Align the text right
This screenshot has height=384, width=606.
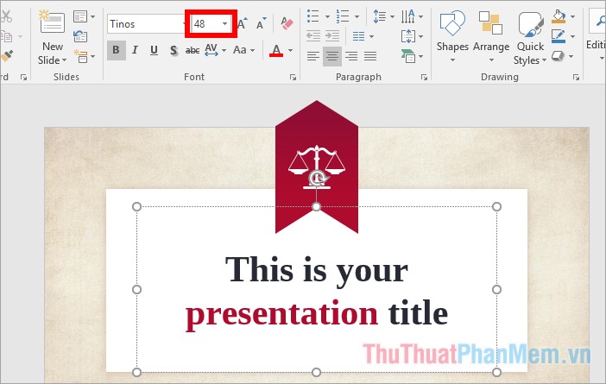(x=351, y=56)
